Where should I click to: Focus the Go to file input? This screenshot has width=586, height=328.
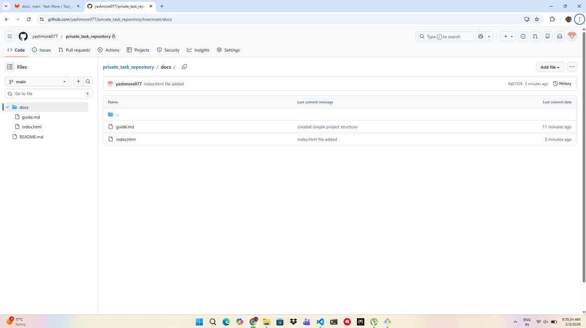tap(49, 94)
